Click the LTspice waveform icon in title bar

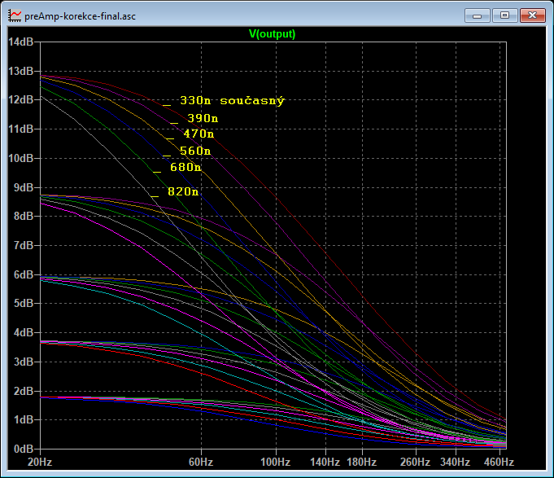coord(15,16)
